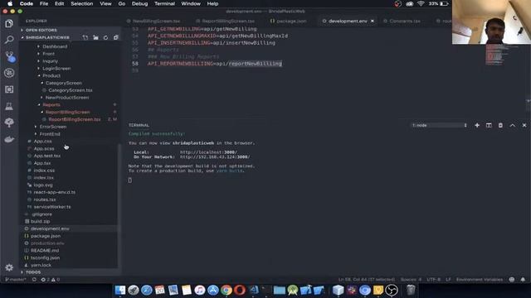Screen dimensions: 531x298
Task: Open routes.tsx file in explorer
Action: pos(44,199)
